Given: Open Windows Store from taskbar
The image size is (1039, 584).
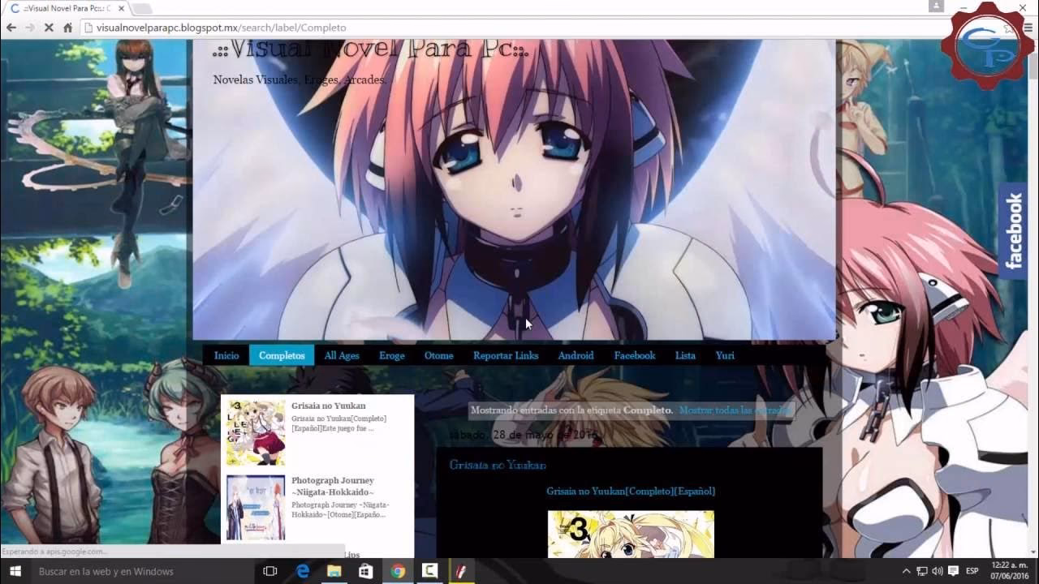Looking at the screenshot, I should point(366,571).
